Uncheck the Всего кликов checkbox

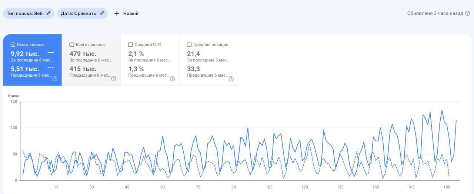click(x=13, y=44)
